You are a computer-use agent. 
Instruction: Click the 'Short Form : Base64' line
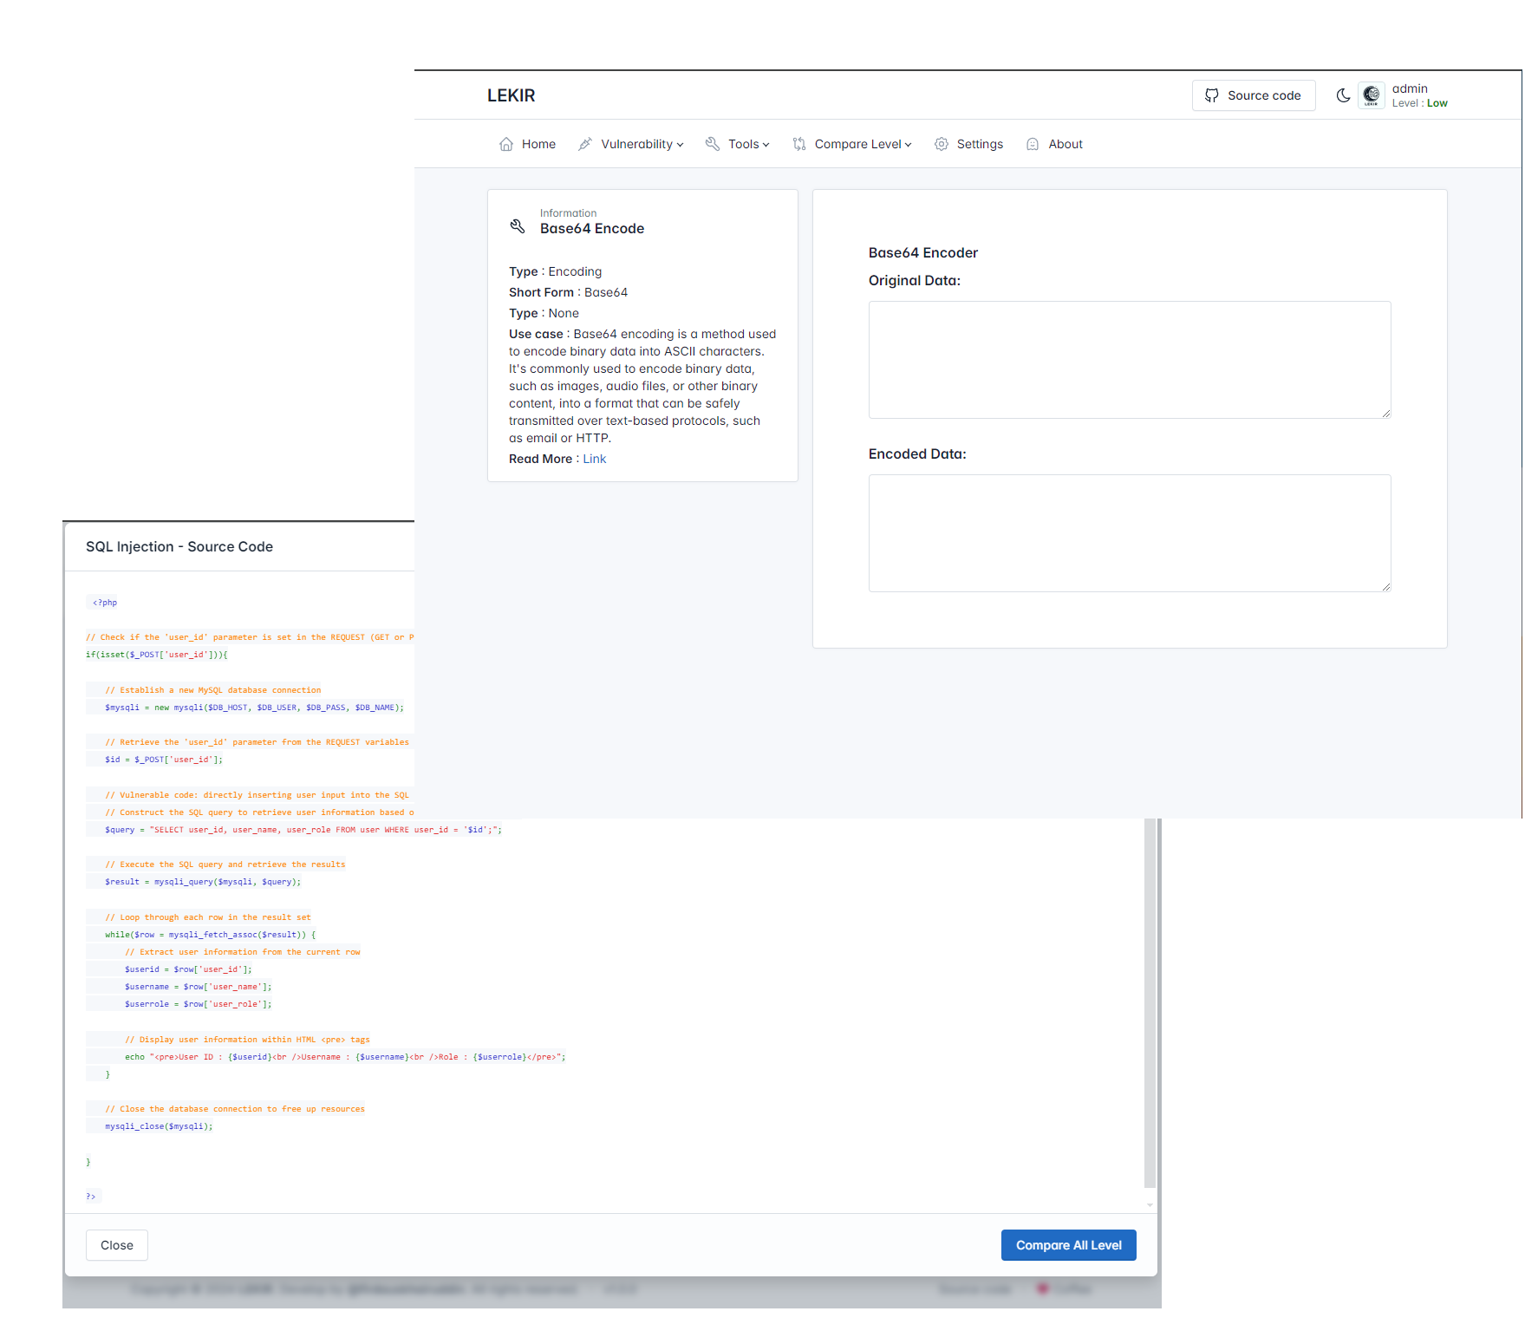[568, 292]
